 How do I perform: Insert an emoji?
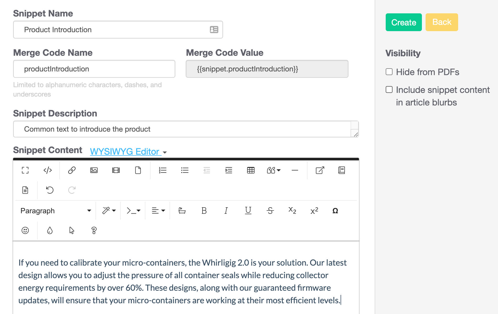pyautogui.click(x=25, y=230)
